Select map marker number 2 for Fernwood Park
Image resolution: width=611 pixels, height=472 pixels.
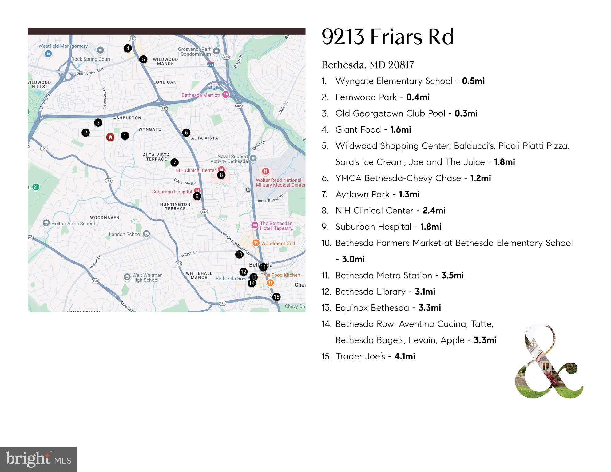[x=86, y=133]
